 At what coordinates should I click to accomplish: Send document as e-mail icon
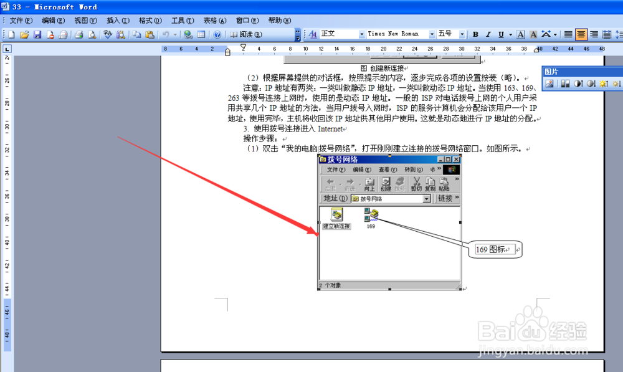click(63, 34)
